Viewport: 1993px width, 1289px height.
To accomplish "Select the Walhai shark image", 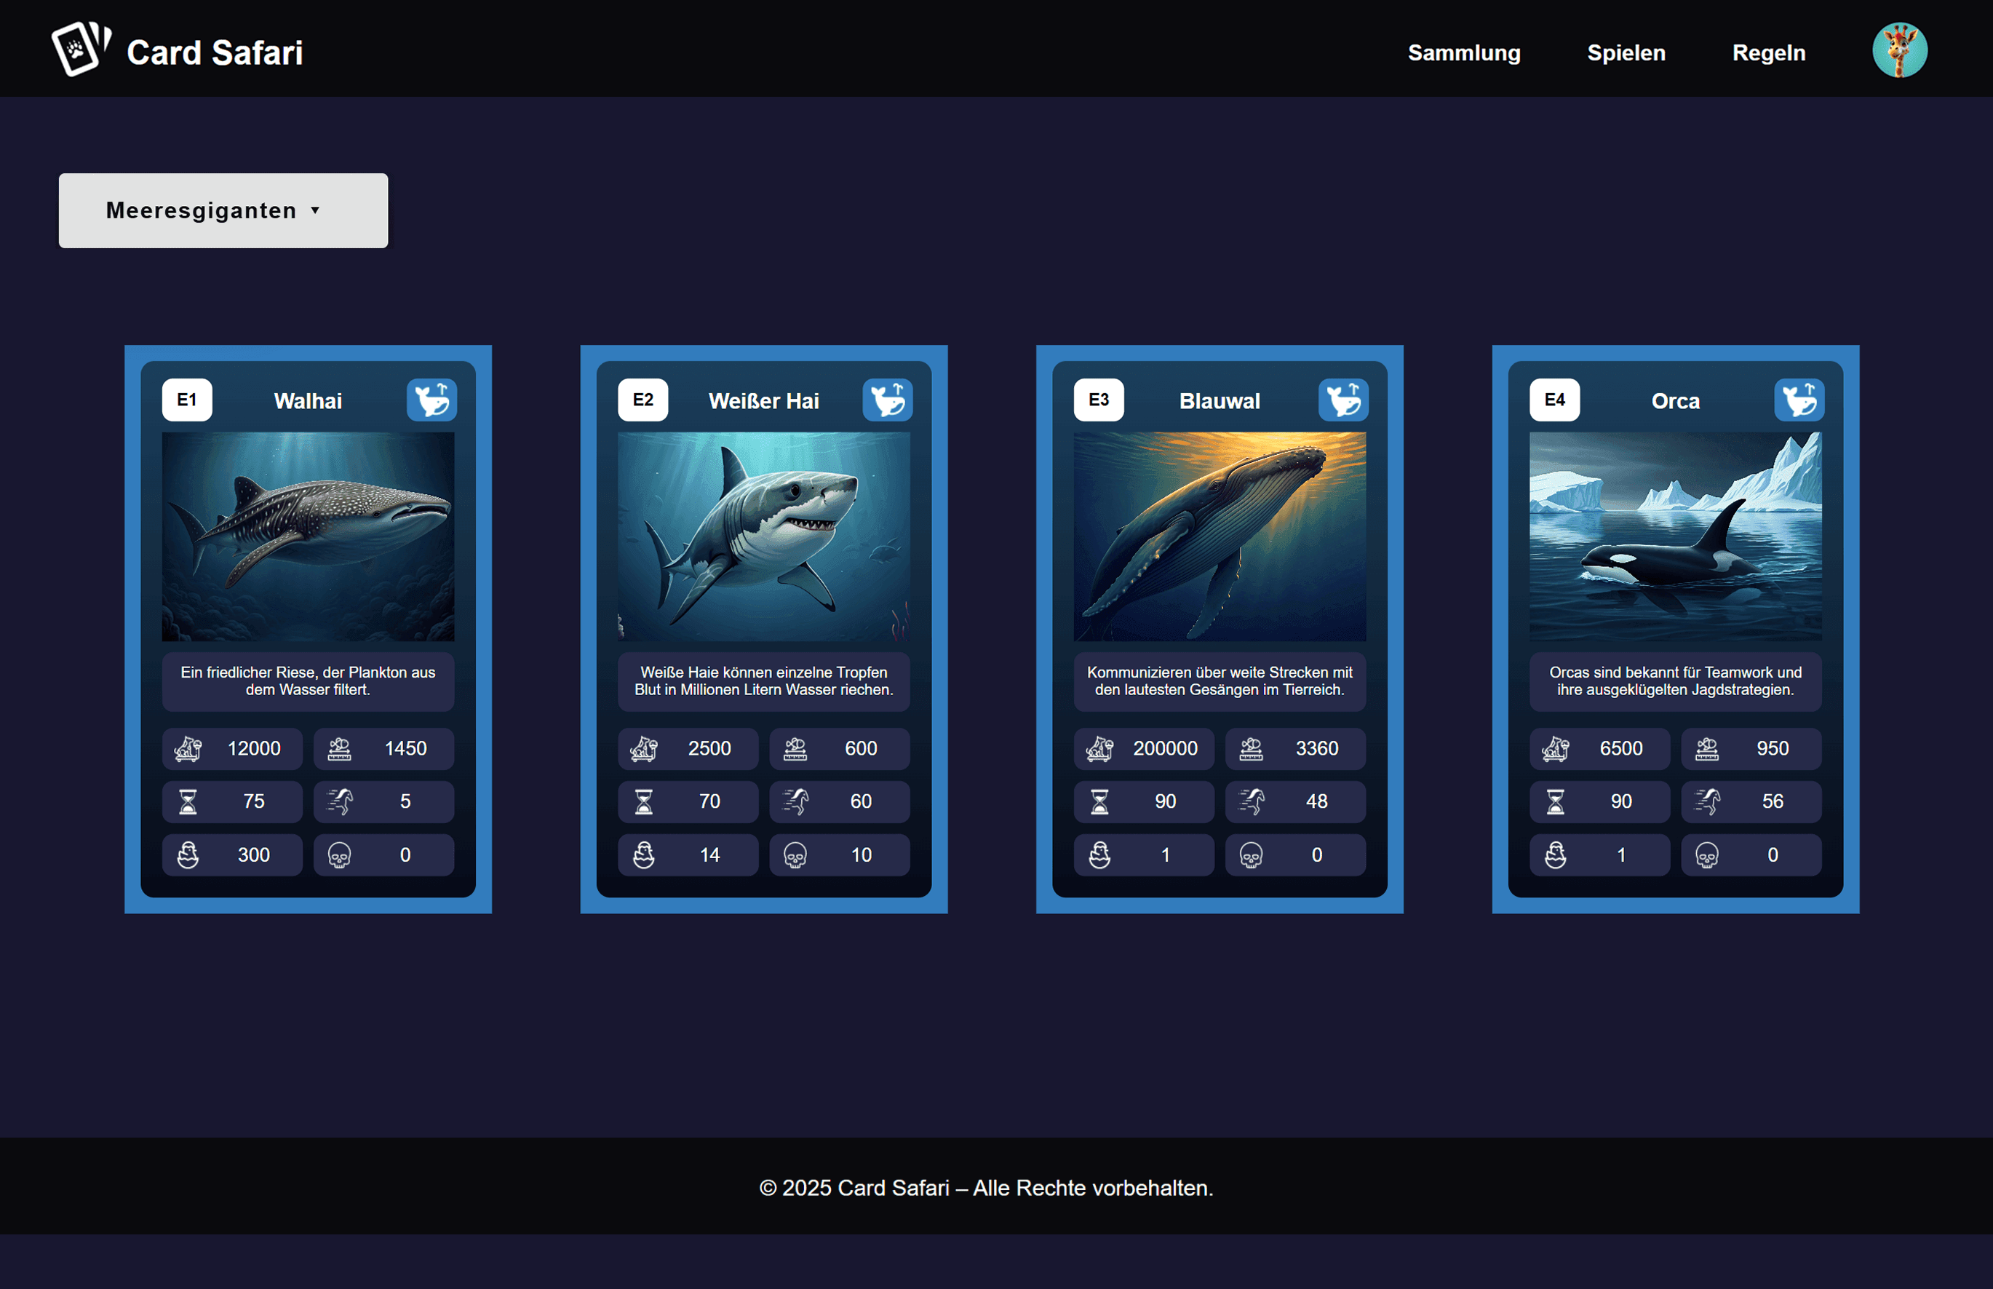I will click(x=308, y=536).
